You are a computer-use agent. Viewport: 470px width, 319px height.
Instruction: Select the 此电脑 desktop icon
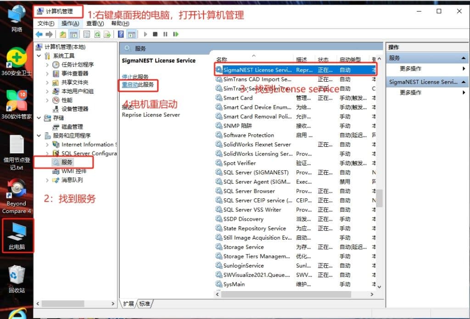(x=17, y=236)
